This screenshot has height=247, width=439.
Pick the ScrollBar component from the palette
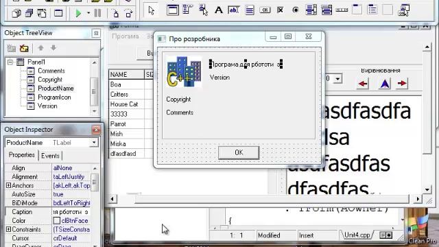342,10
